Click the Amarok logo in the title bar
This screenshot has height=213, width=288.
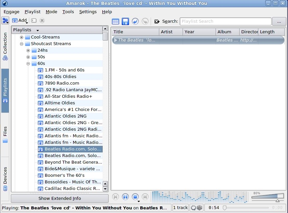click(5, 3)
